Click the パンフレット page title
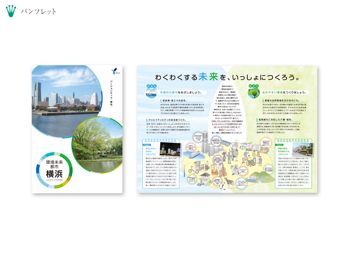 pyautogui.click(x=38, y=11)
